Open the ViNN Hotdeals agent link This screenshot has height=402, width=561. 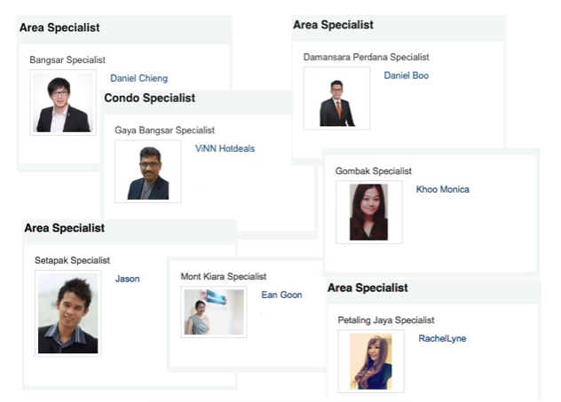coord(225,148)
